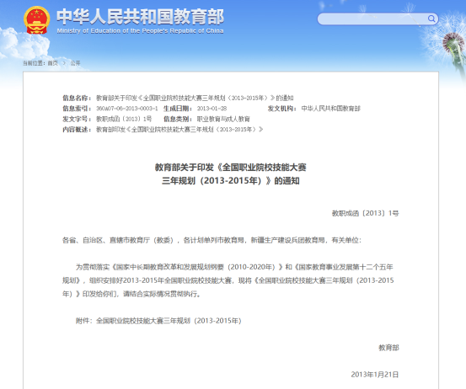Select the 内容概述 summary text
This screenshot has height=389, width=466.
pos(179,130)
